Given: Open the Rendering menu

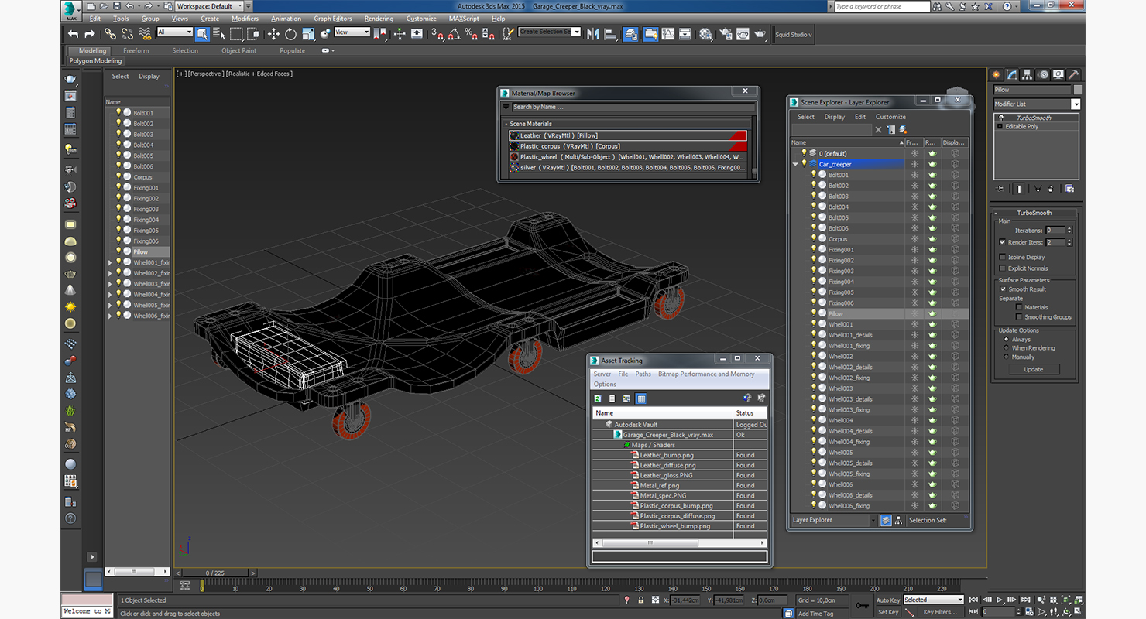Looking at the screenshot, I should (x=379, y=19).
